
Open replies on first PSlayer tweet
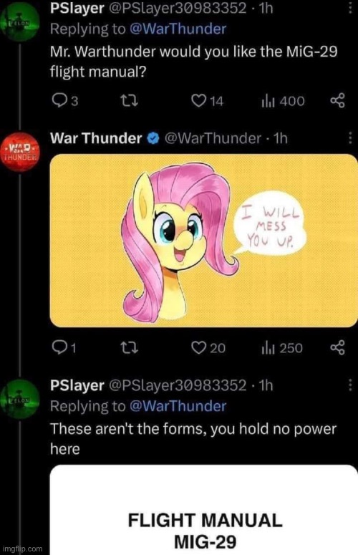click(x=64, y=101)
